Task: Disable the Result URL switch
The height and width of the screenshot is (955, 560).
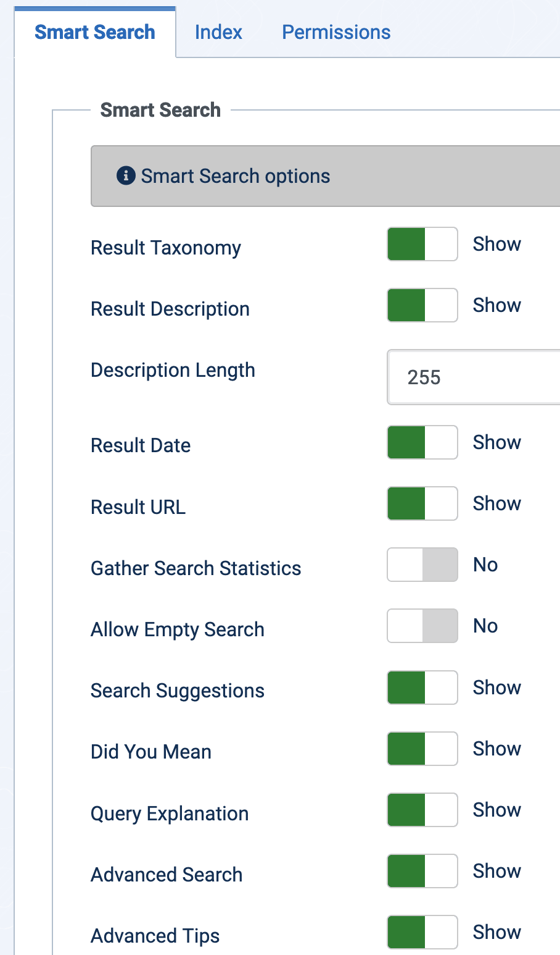Action: pyautogui.click(x=422, y=503)
